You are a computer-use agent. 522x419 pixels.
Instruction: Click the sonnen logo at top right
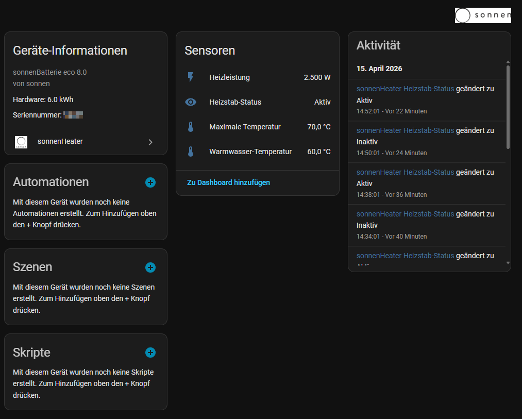tap(482, 15)
